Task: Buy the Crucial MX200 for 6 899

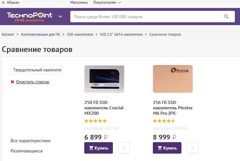Action: [x=99, y=148]
